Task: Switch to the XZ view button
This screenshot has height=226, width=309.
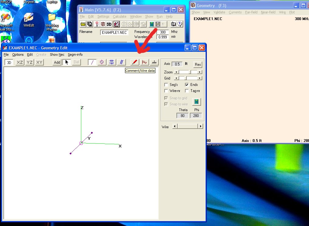Action: (x=20, y=62)
